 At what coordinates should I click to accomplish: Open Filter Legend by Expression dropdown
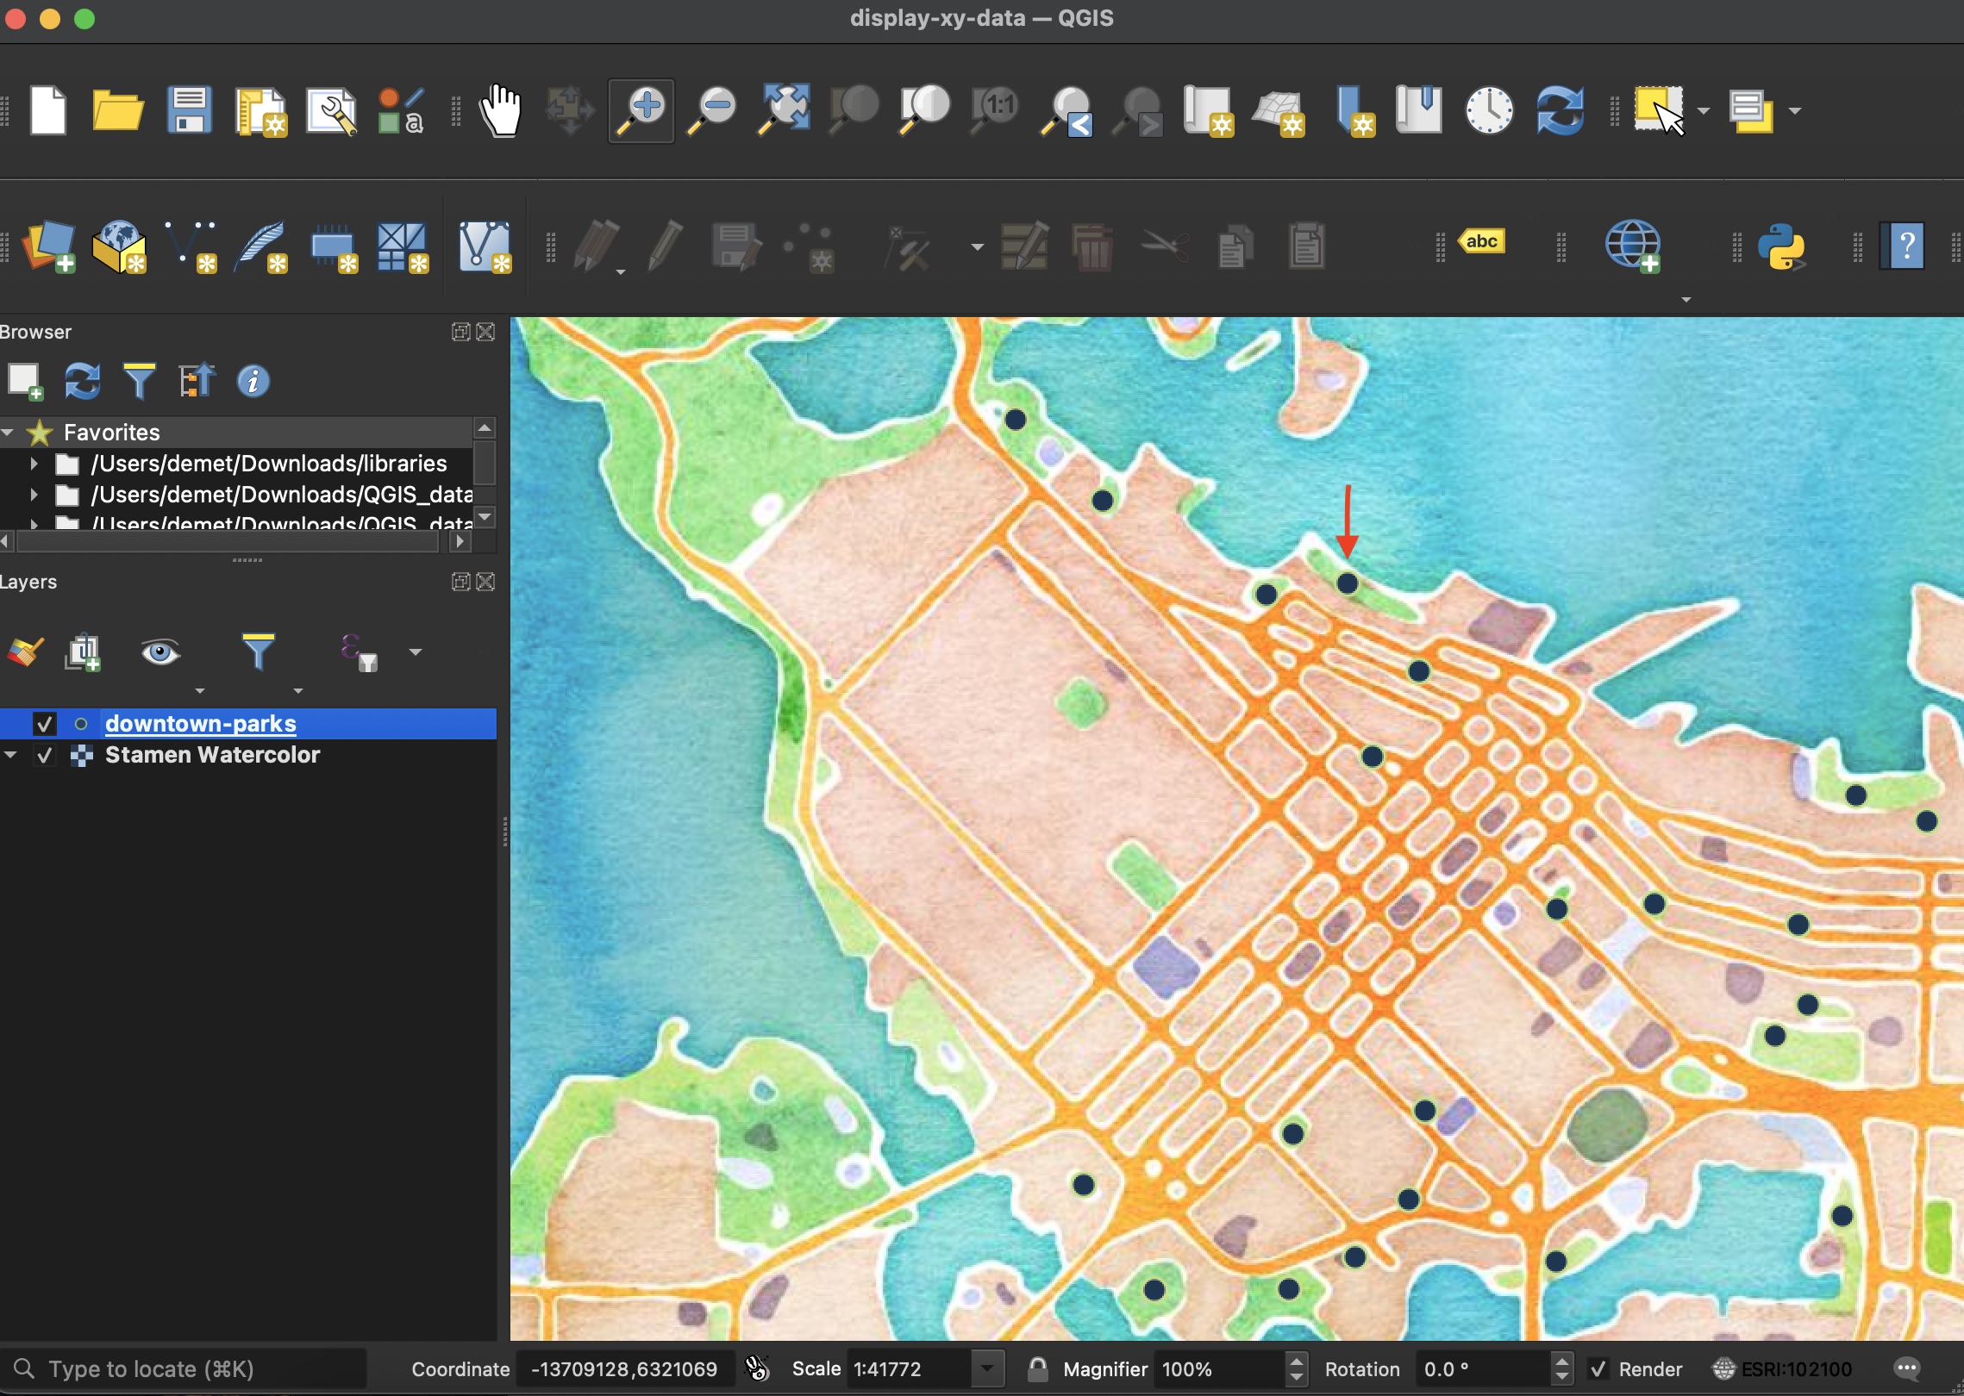click(416, 652)
